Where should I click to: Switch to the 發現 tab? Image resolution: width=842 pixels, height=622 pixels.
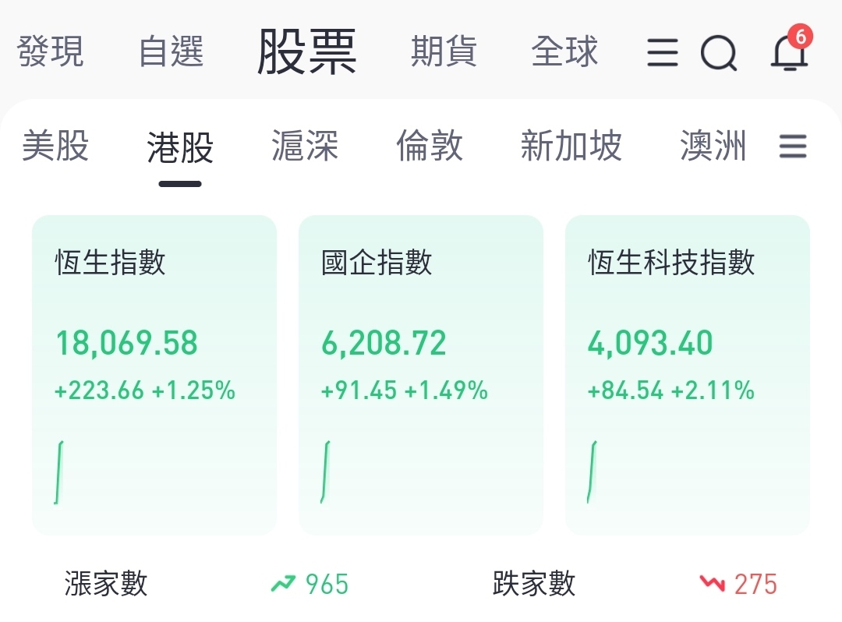50,51
